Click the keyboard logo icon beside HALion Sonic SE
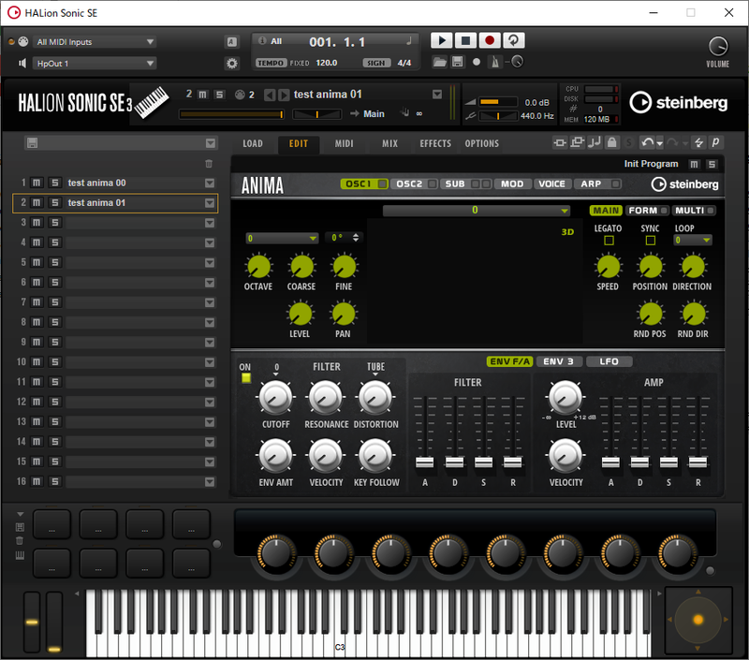Screen dimensions: 749x660 click(152, 102)
